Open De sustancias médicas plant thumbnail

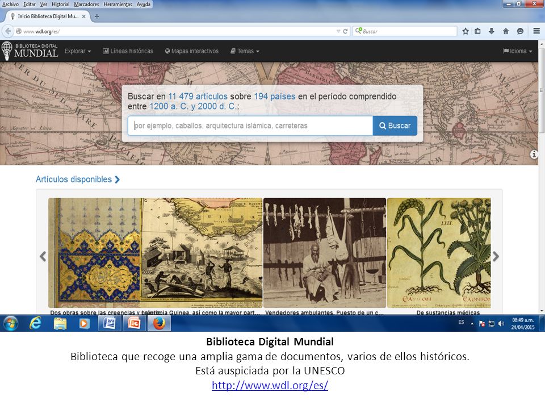coord(439,253)
